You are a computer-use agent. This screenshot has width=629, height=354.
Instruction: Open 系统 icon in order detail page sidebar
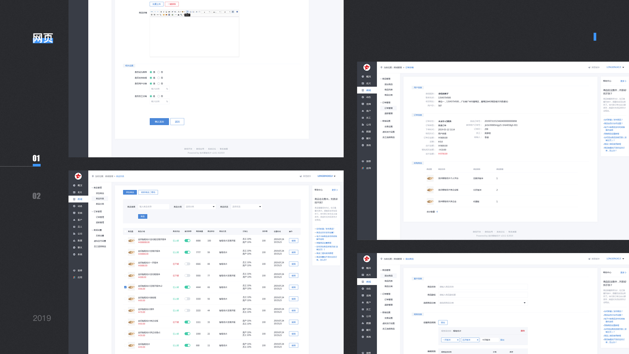tap(363, 145)
